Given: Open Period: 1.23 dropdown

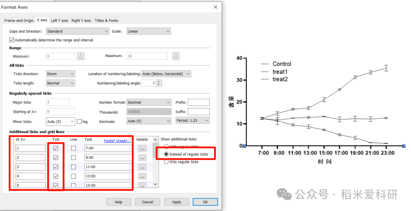Looking at the screenshot, I should coord(193,121).
